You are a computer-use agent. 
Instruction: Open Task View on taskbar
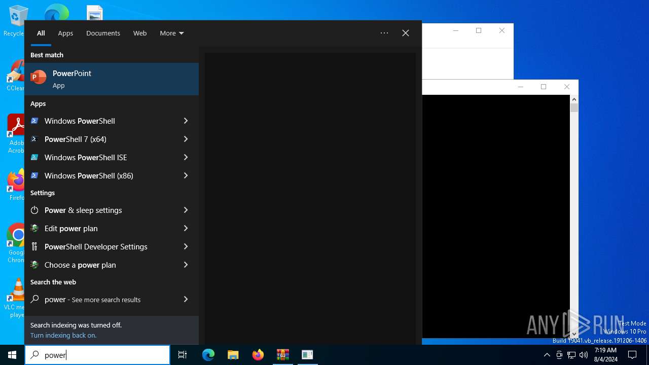click(x=183, y=355)
